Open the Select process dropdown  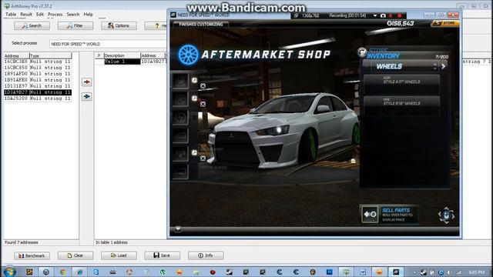pyautogui.click(x=108, y=44)
